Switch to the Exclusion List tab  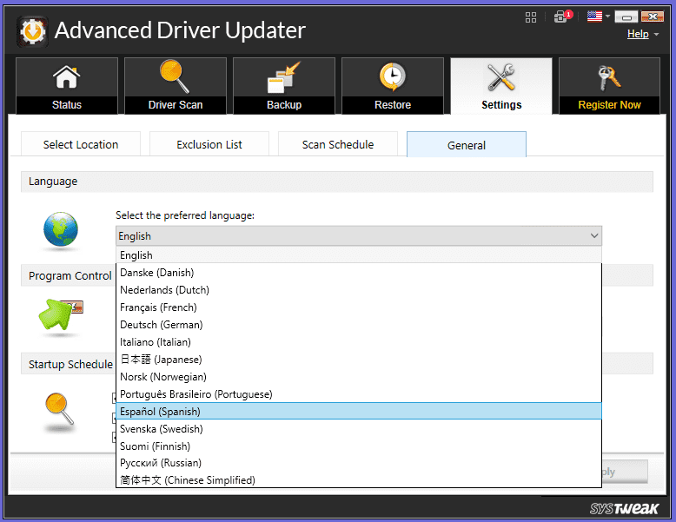209,144
